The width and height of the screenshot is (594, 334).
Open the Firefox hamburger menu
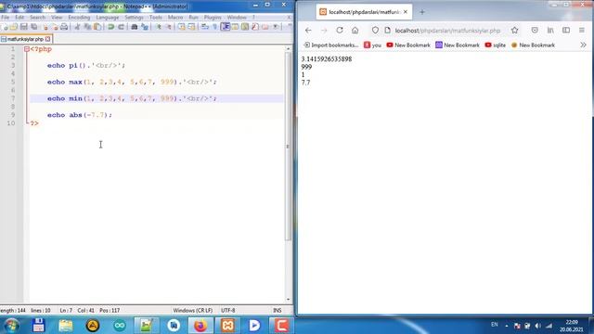(x=582, y=31)
